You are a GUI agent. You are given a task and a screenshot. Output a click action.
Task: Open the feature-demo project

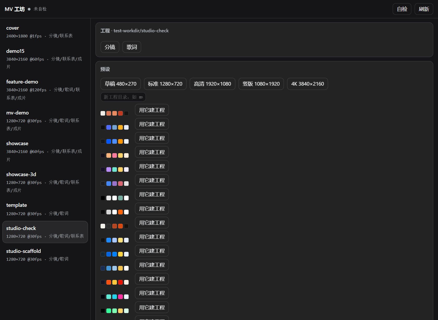45,89
